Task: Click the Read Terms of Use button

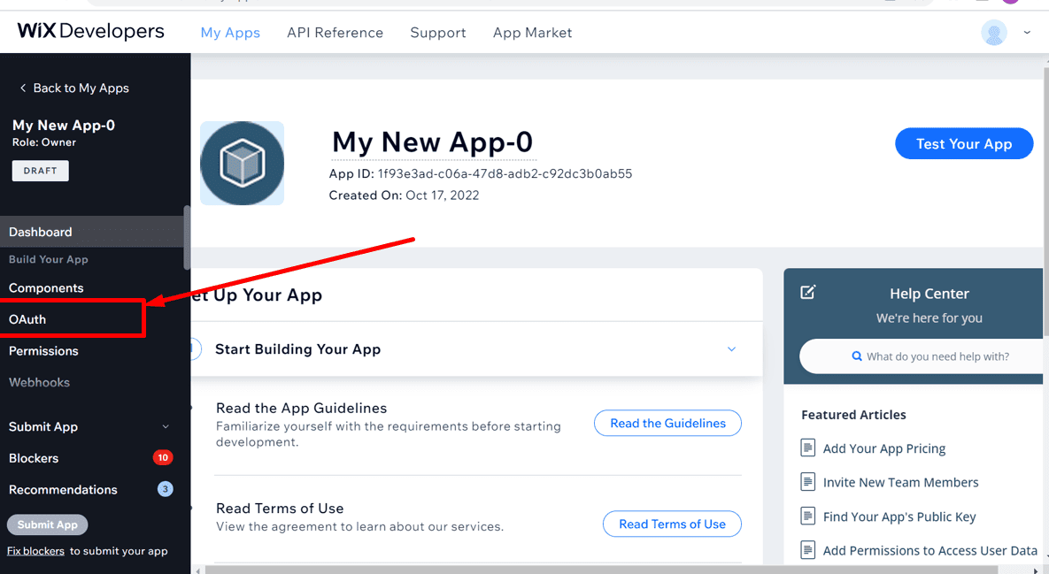Action: [x=673, y=524]
